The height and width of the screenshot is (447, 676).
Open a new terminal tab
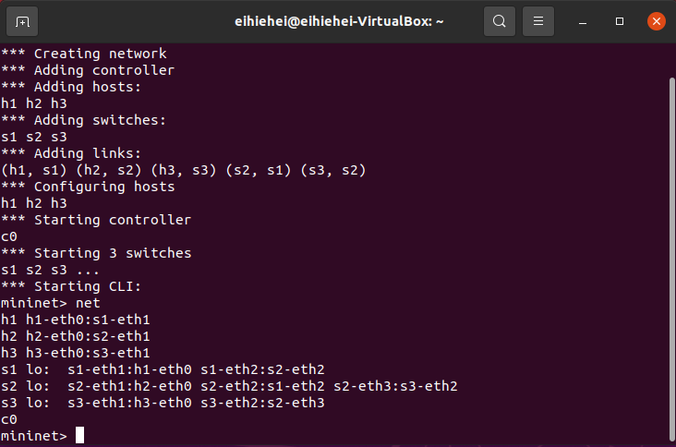tap(22, 20)
